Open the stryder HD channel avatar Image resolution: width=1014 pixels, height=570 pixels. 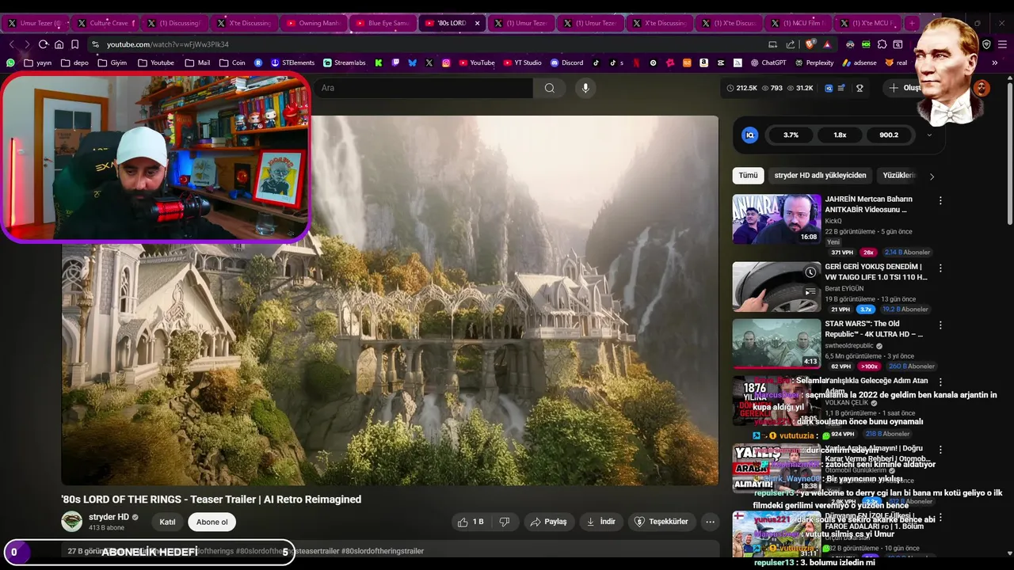72,522
